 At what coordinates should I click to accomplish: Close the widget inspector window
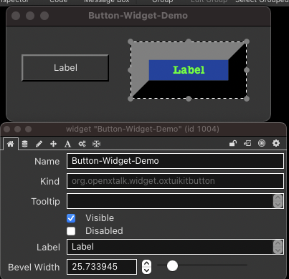pyautogui.click(x=7, y=129)
